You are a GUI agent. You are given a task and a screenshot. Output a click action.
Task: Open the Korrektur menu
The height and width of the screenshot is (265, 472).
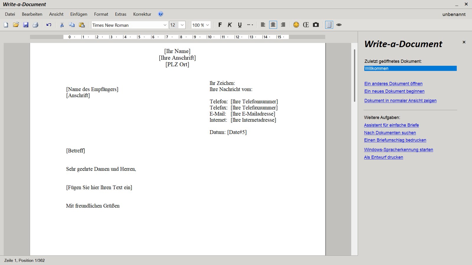click(x=142, y=14)
